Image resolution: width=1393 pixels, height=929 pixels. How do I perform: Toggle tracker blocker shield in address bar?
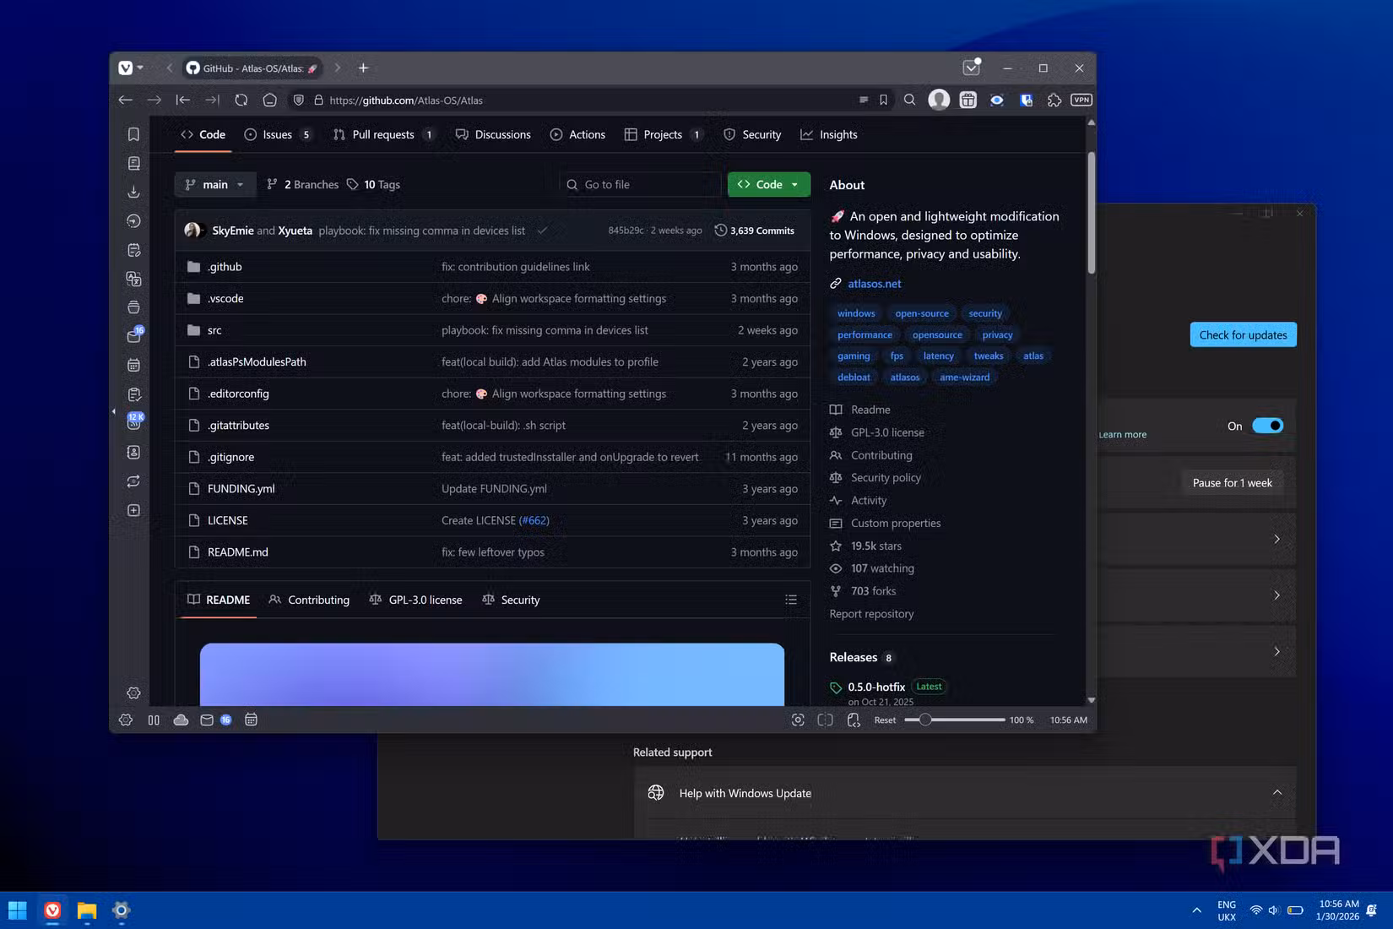tap(299, 100)
